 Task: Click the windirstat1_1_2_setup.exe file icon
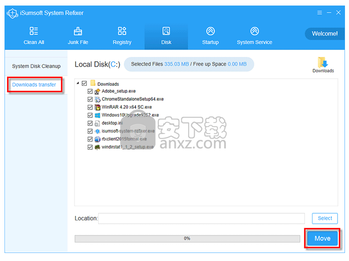click(x=98, y=147)
